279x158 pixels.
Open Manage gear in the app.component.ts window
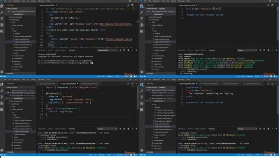click(x=2, y=150)
